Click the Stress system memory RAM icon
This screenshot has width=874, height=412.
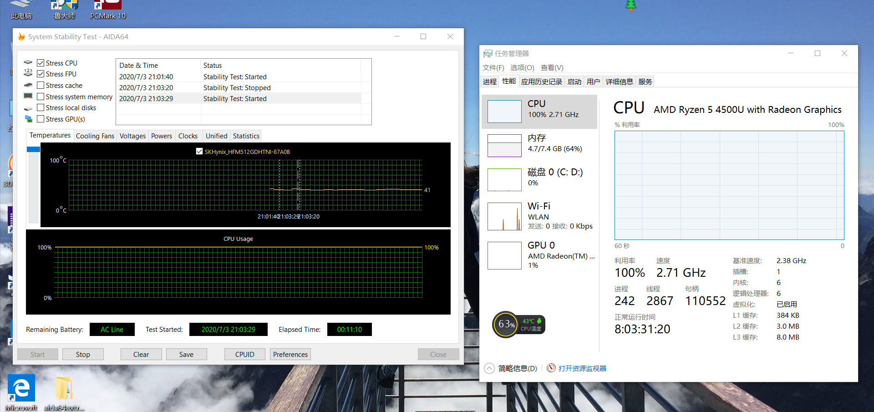tap(28, 96)
